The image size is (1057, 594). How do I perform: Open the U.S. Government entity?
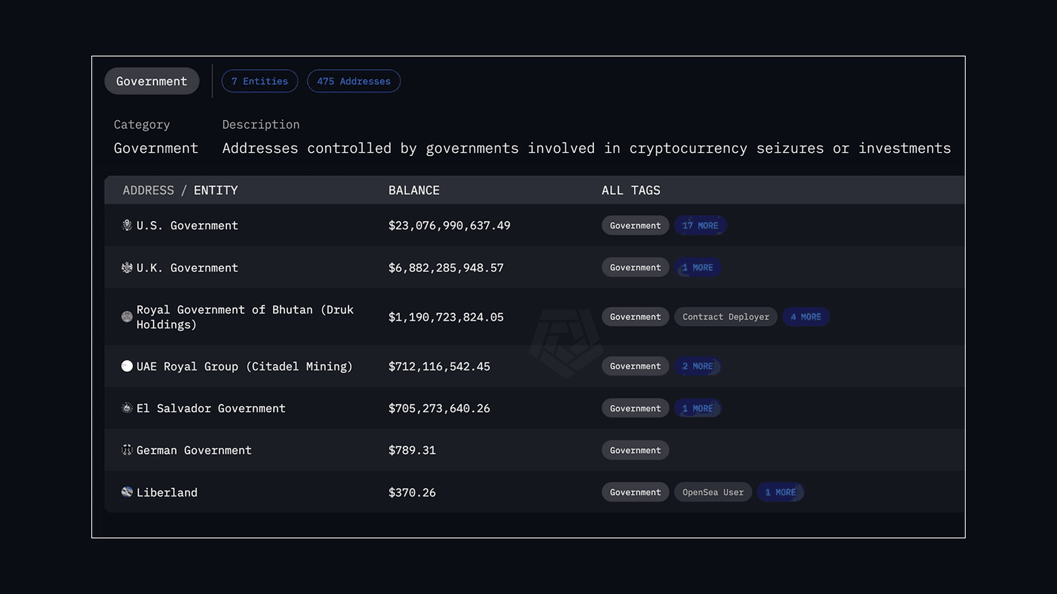(187, 225)
